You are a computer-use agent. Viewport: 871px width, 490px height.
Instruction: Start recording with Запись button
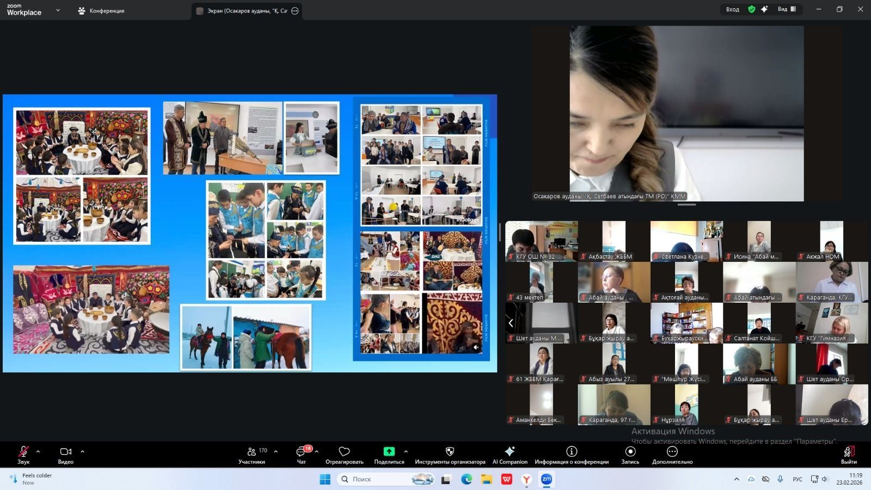(x=630, y=455)
